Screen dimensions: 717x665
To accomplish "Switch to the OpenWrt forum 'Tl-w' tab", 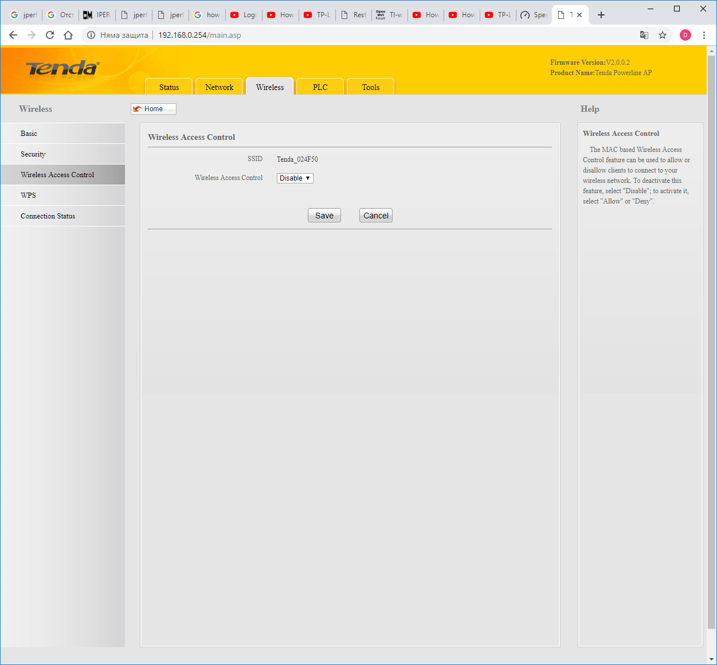I will click(x=390, y=15).
